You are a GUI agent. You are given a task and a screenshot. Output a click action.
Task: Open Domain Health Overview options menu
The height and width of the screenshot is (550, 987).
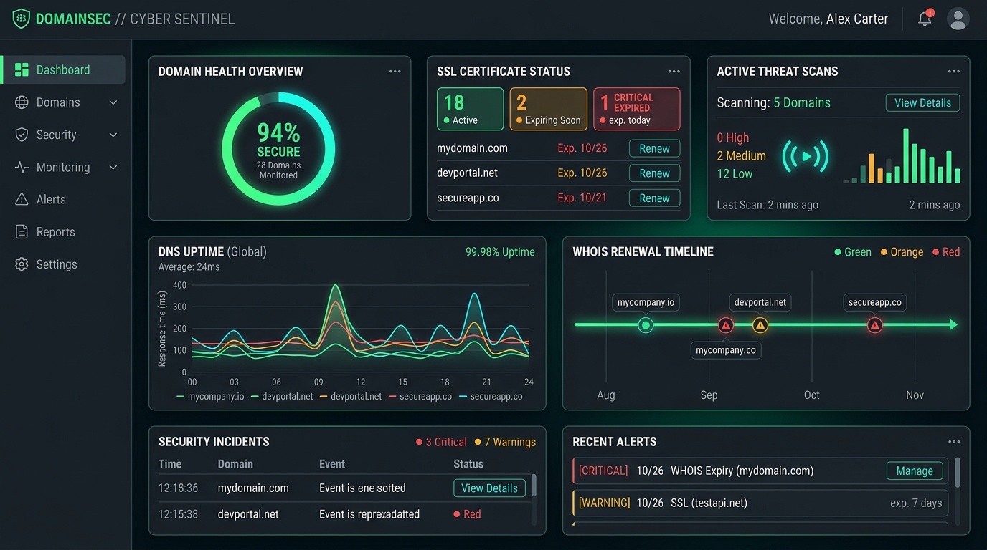(x=395, y=71)
